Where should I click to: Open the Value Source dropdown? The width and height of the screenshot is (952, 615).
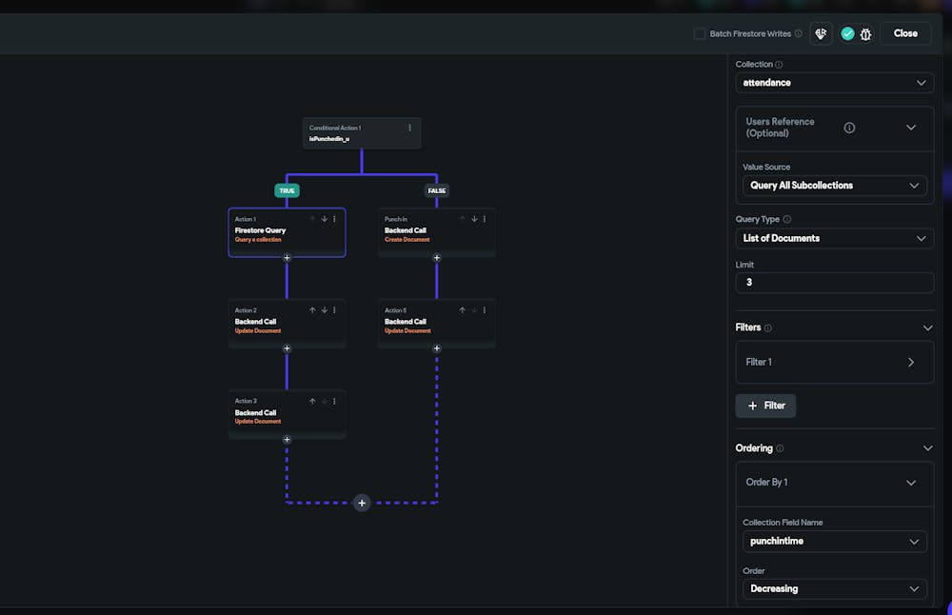834,186
